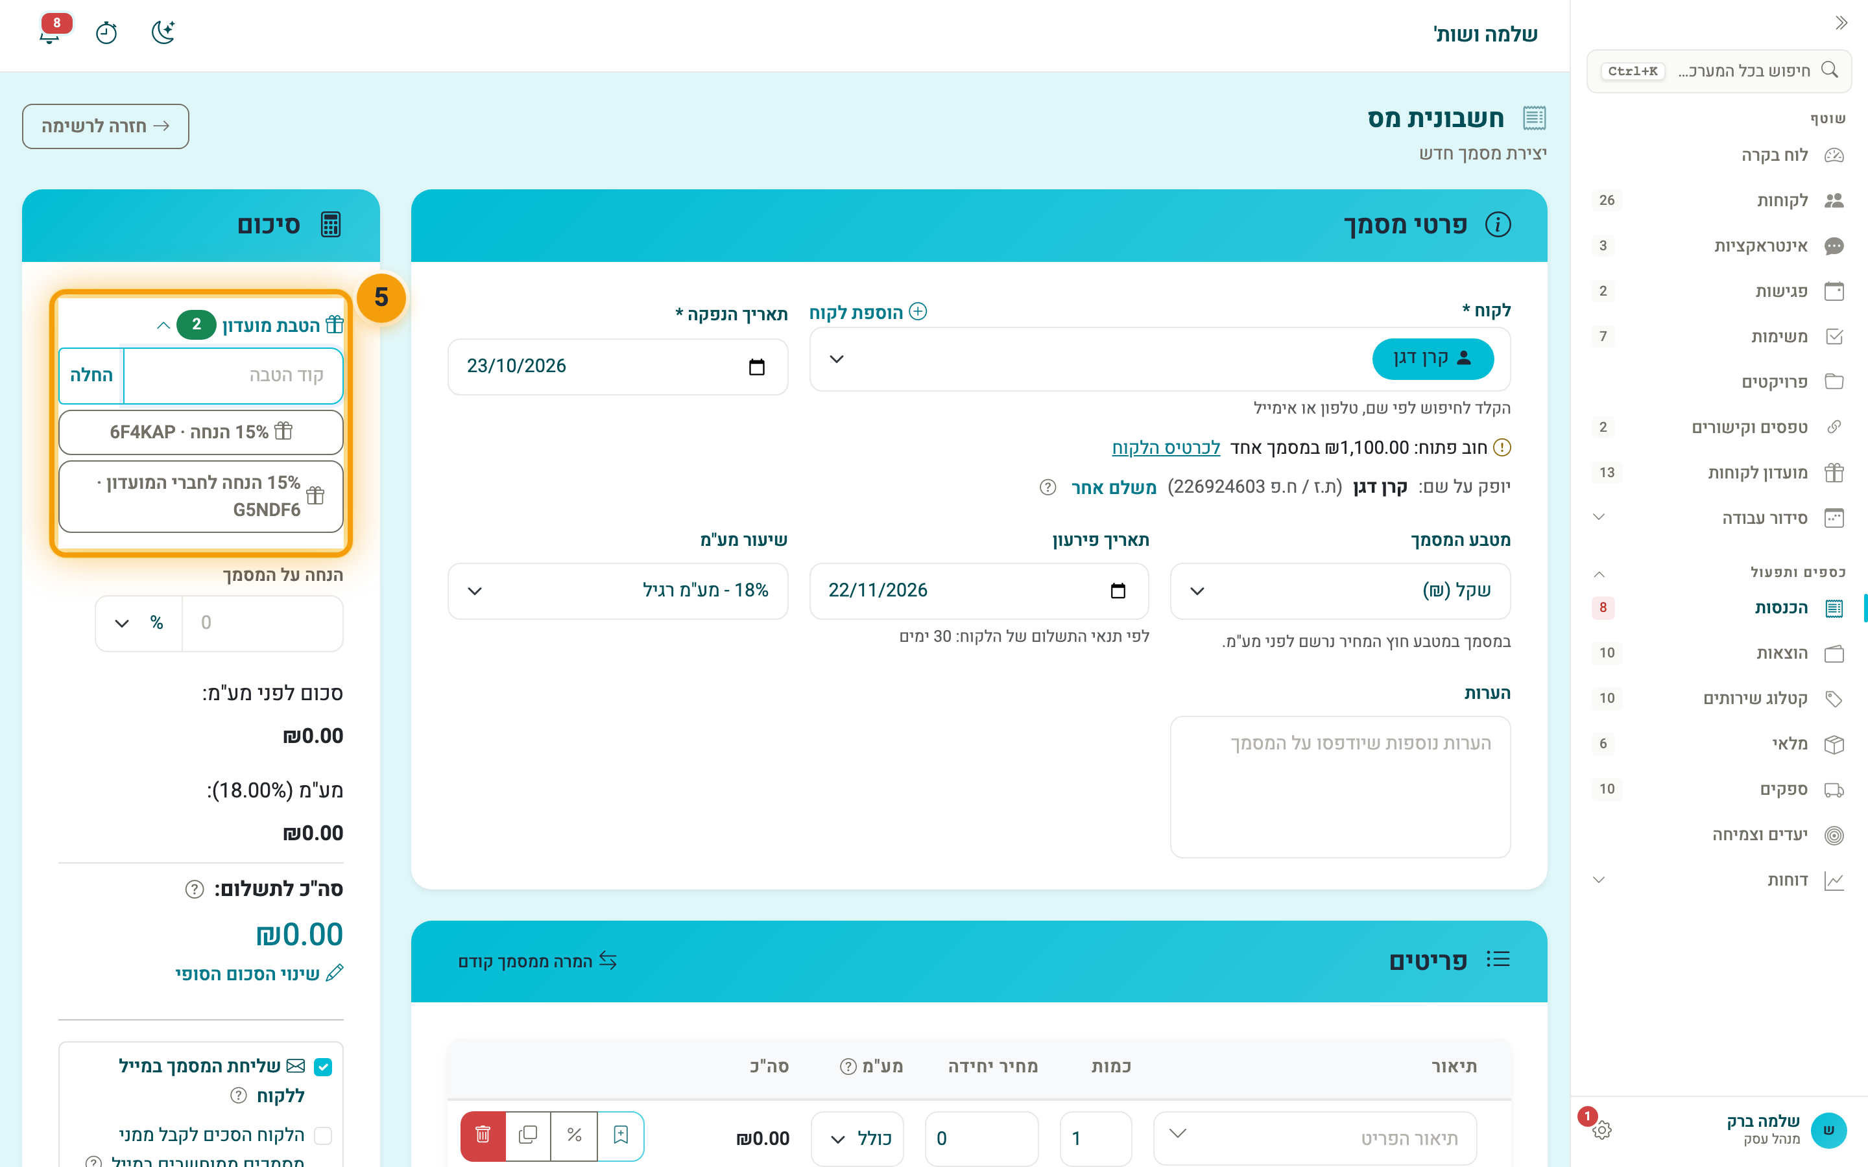Open calendar picker for תאריך פירעון
This screenshot has width=1868, height=1167.
click(x=1118, y=591)
